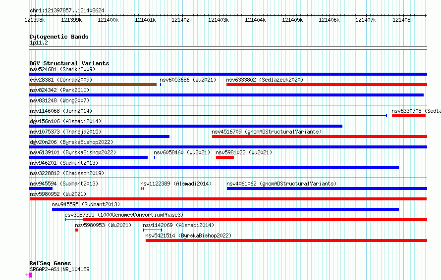The image size is (441, 280).
Task: Open nsv6058460 (Wu2021) label
Action: pyautogui.click(x=182, y=152)
